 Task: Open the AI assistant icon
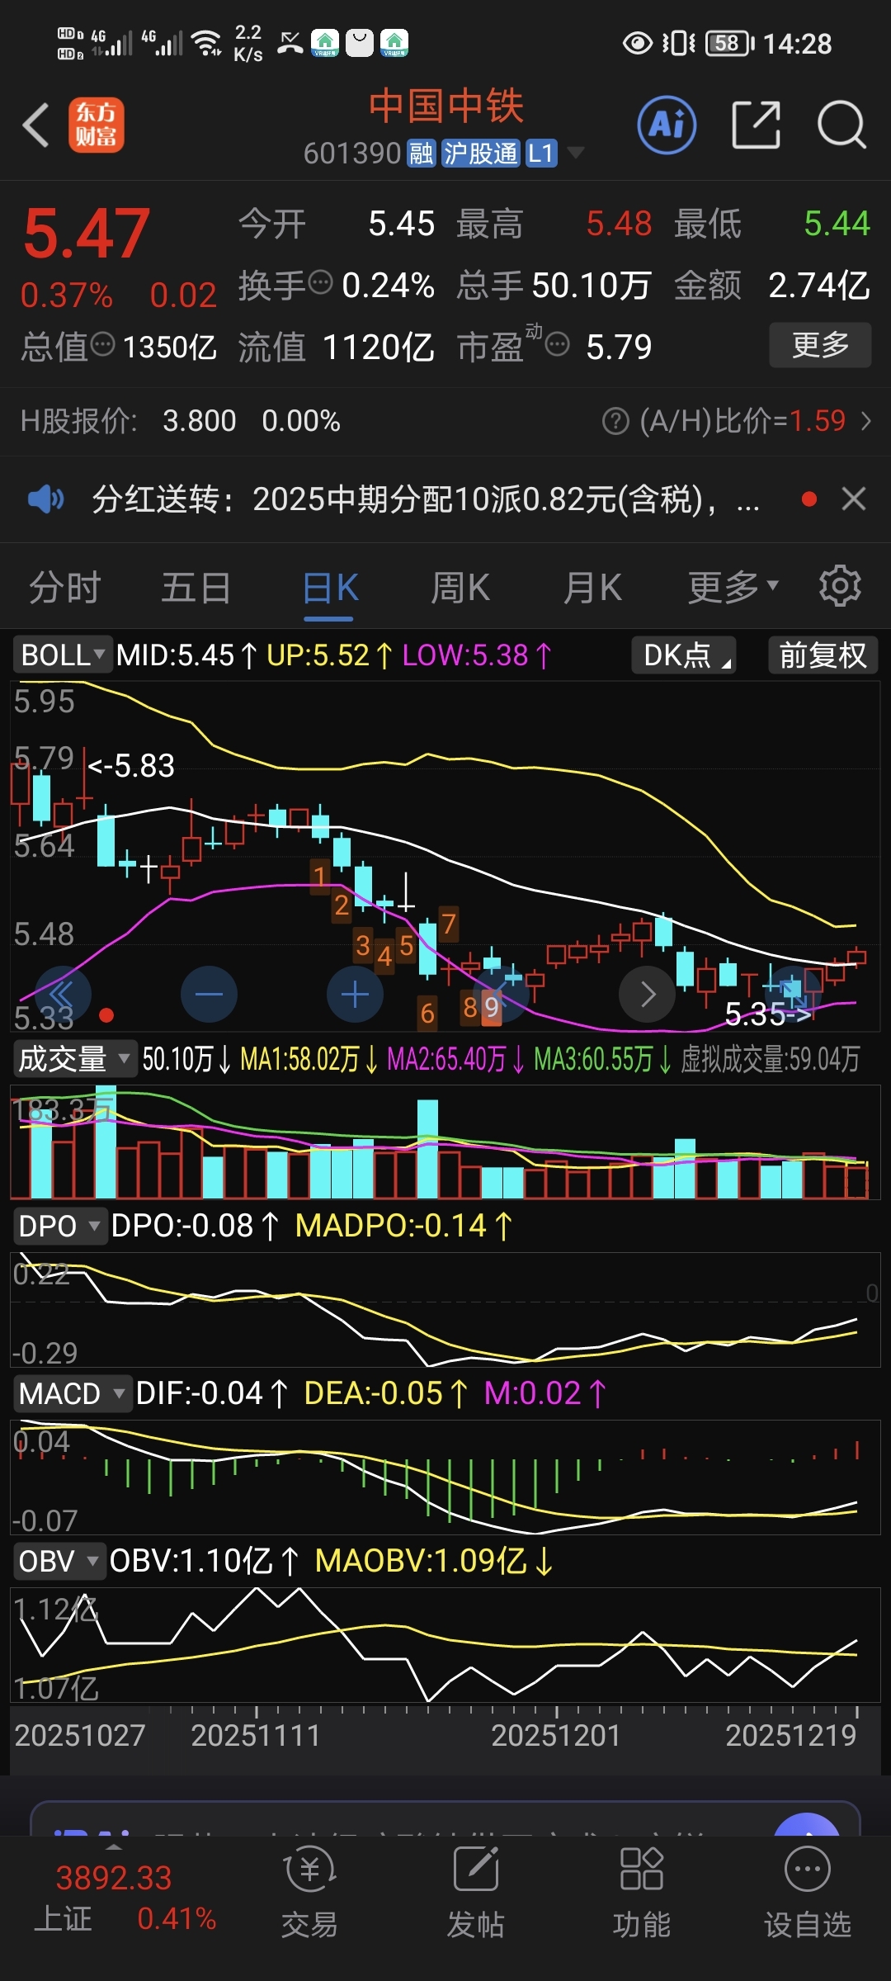click(667, 125)
